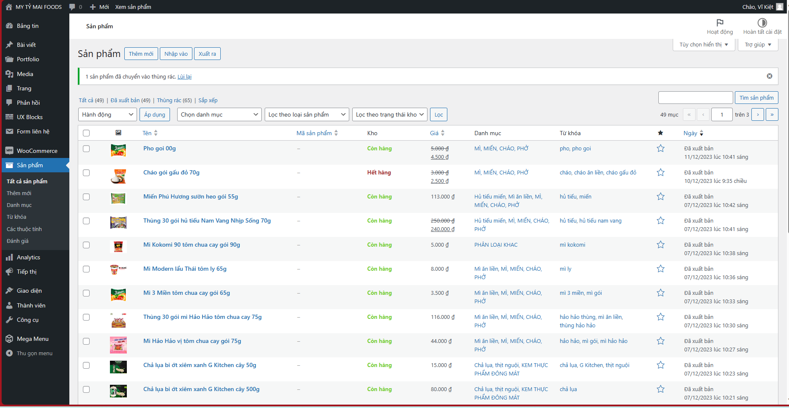Select checkbox for Miến Phú Hương sườn heo gói 55g
This screenshot has width=789, height=408.
(86, 197)
